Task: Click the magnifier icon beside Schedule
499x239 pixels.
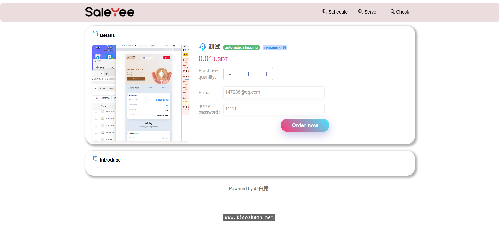Action: click(324, 11)
